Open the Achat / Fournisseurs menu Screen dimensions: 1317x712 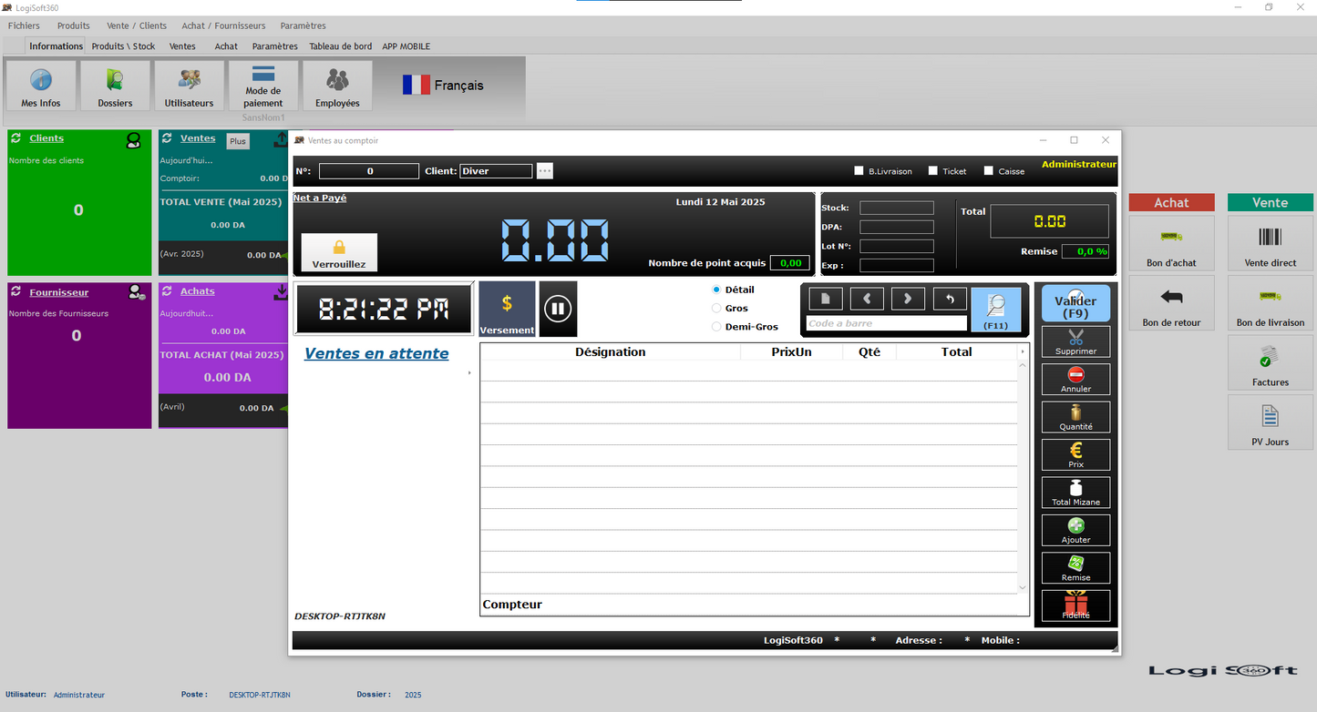(223, 25)
